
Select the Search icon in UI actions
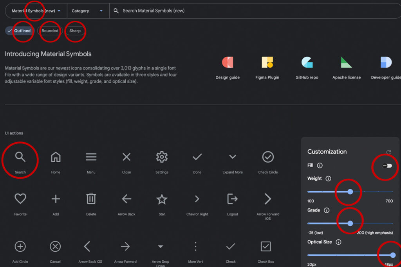click(20, 157)
